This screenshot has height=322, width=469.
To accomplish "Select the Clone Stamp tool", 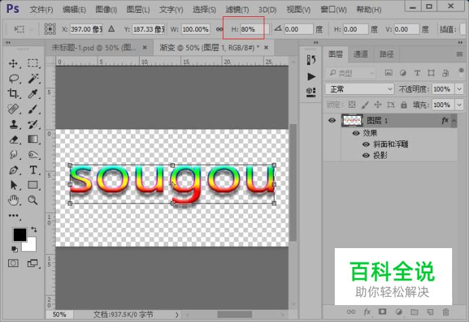I will coord(14,124).
